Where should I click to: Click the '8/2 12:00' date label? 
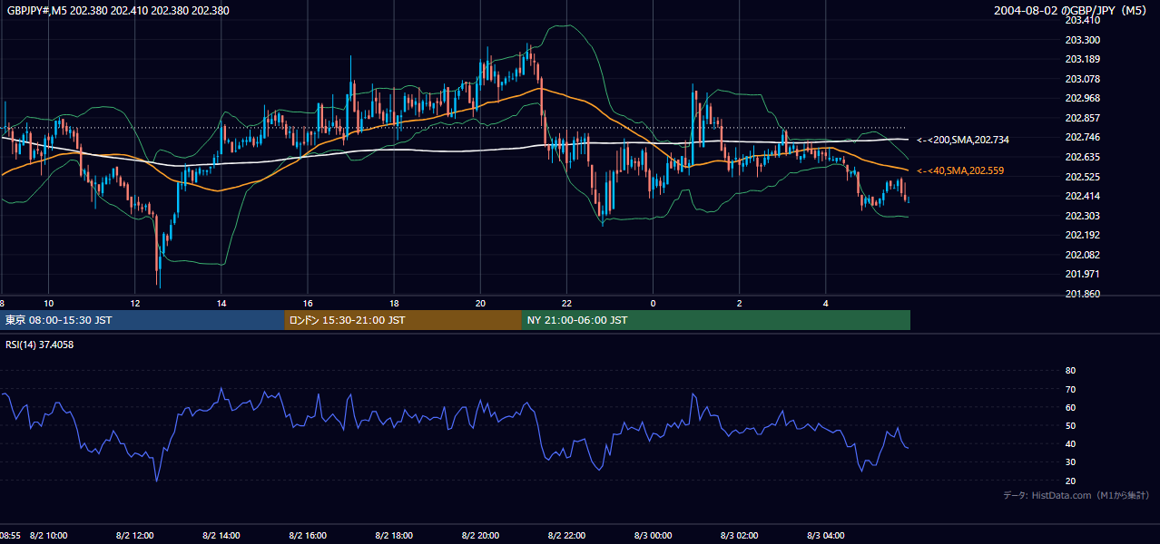coord(135,536)
